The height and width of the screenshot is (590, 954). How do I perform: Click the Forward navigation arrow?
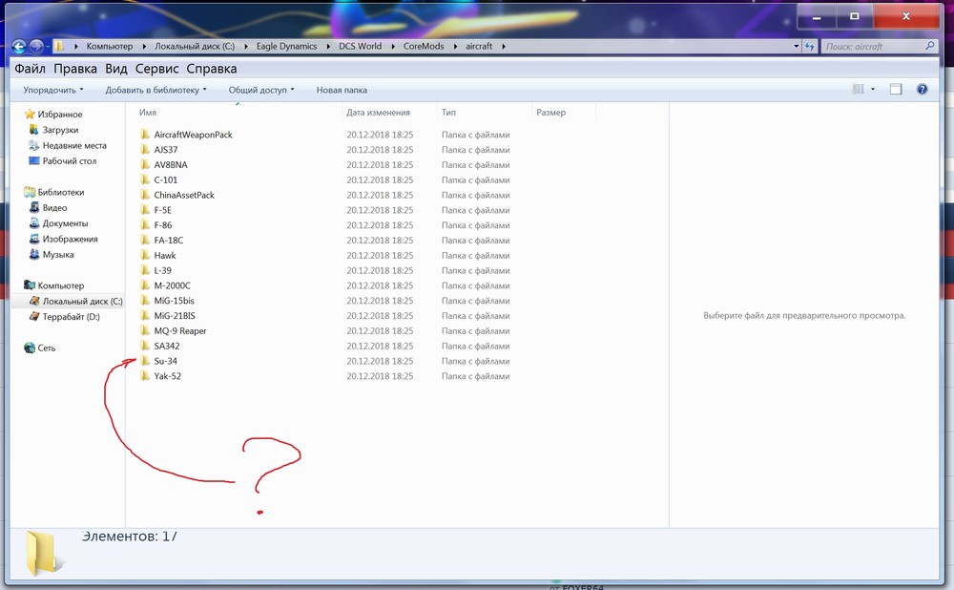36,46
